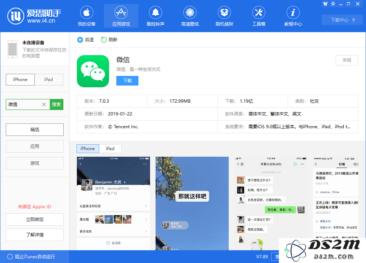This screenshot has height=263, width=366.
Task: Switch screenshots to the iPad tab
Action: pyautogui.click(x=110, y=148)
